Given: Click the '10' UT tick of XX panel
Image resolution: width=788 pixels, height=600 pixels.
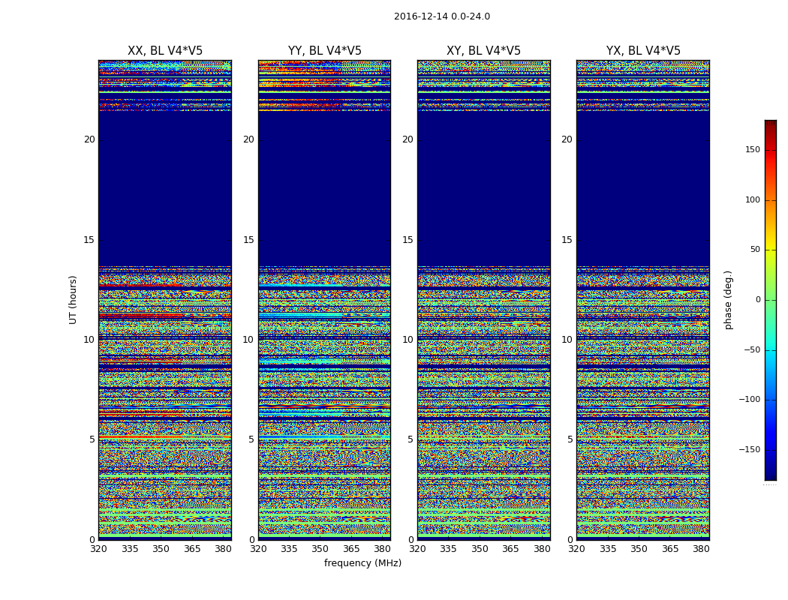Looking at the screenshot, I should coord(89,340).
